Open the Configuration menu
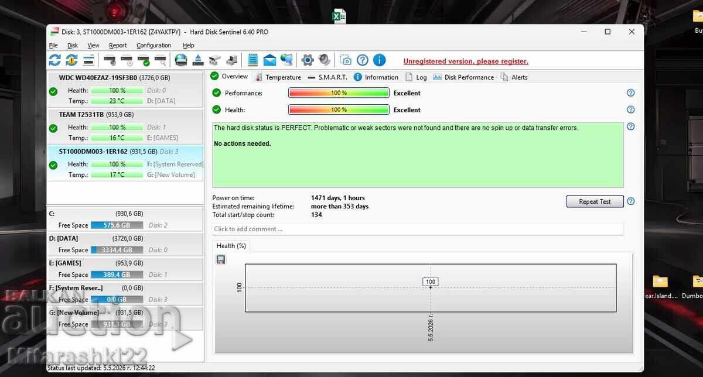The image size is (703, 377). [x=154, y=45]
